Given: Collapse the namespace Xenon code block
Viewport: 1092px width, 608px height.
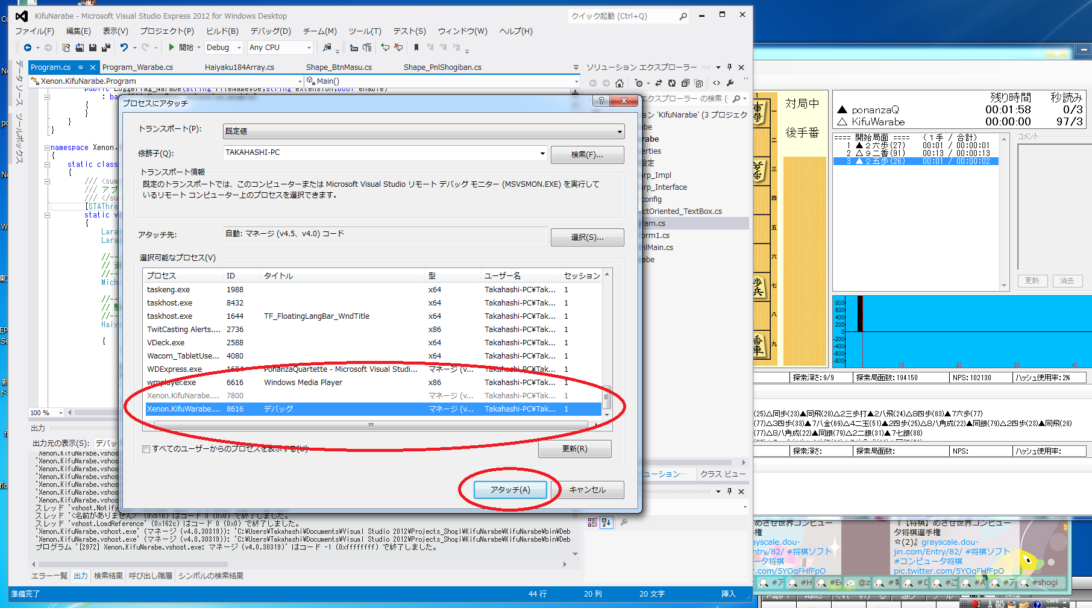Looking at the screenshot, I should coord(47,148).
